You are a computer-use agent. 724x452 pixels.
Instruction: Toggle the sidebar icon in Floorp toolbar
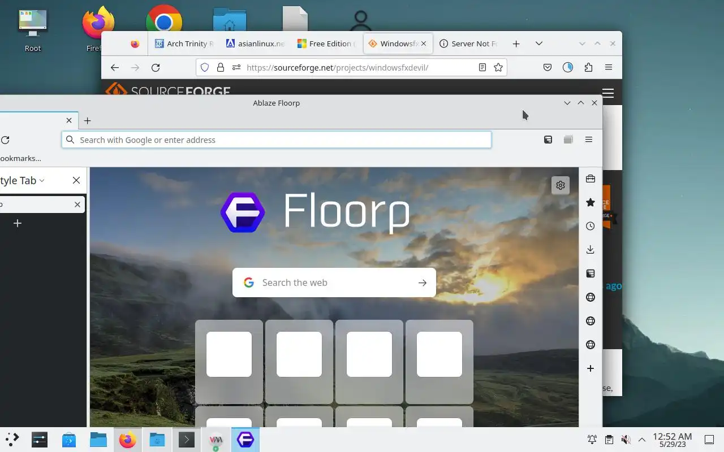click(548, 140)
